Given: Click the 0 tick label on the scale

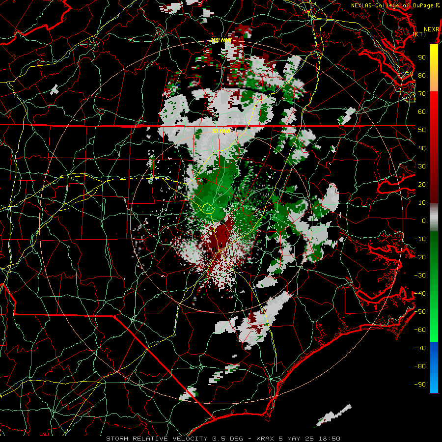Looking at the screenshot, I should coord(424,221).
